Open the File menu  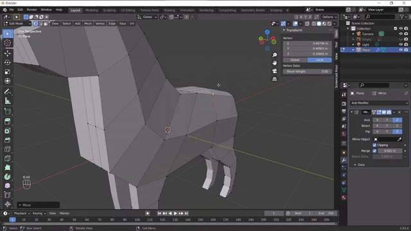[12, 10]
